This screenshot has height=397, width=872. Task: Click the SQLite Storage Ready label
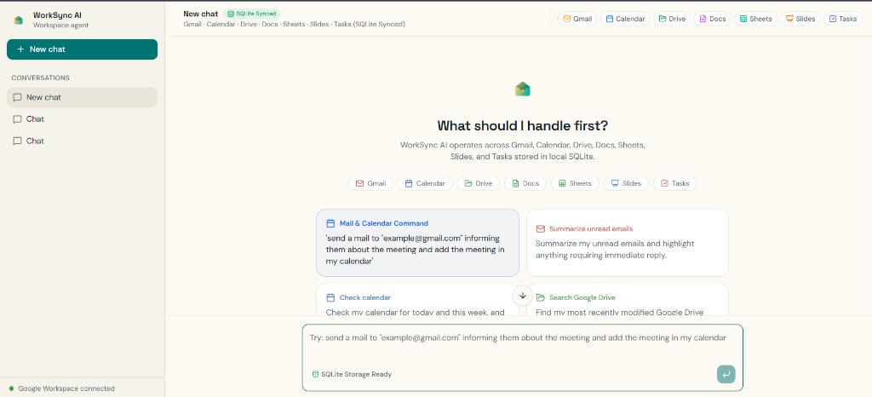tap(357, 374)
